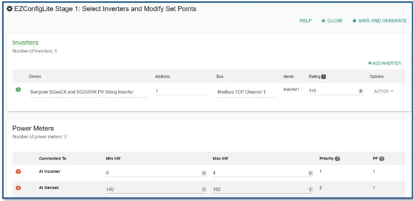Viewport: 413px width, 201px height.
Task: Click the At Incomer Min kW stepper
Action: 203,173
